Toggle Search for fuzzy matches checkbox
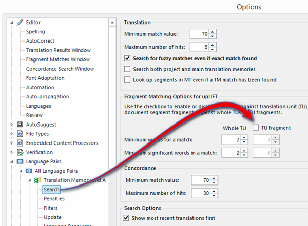308x226 pixels. (127, 58)
